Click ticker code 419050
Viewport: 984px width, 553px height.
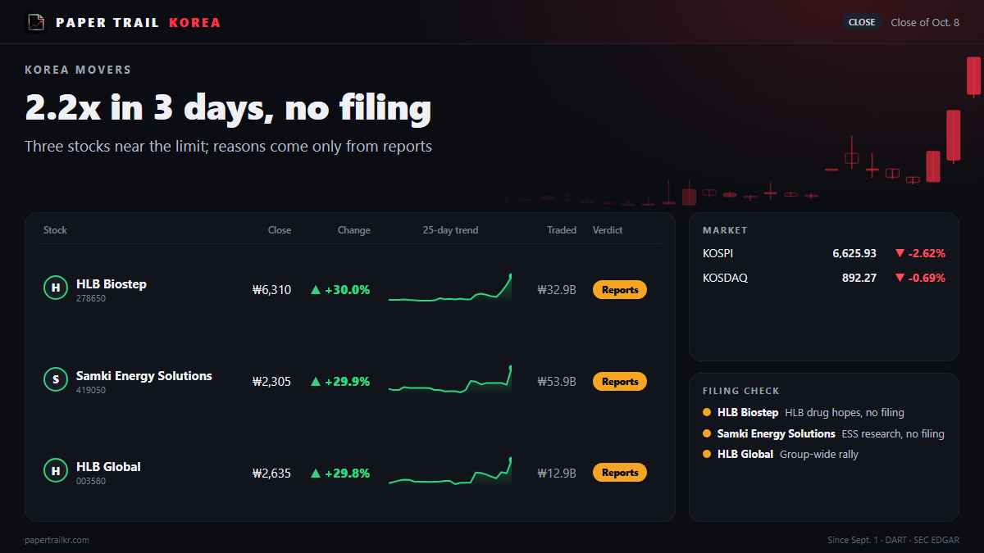(91, 390)
